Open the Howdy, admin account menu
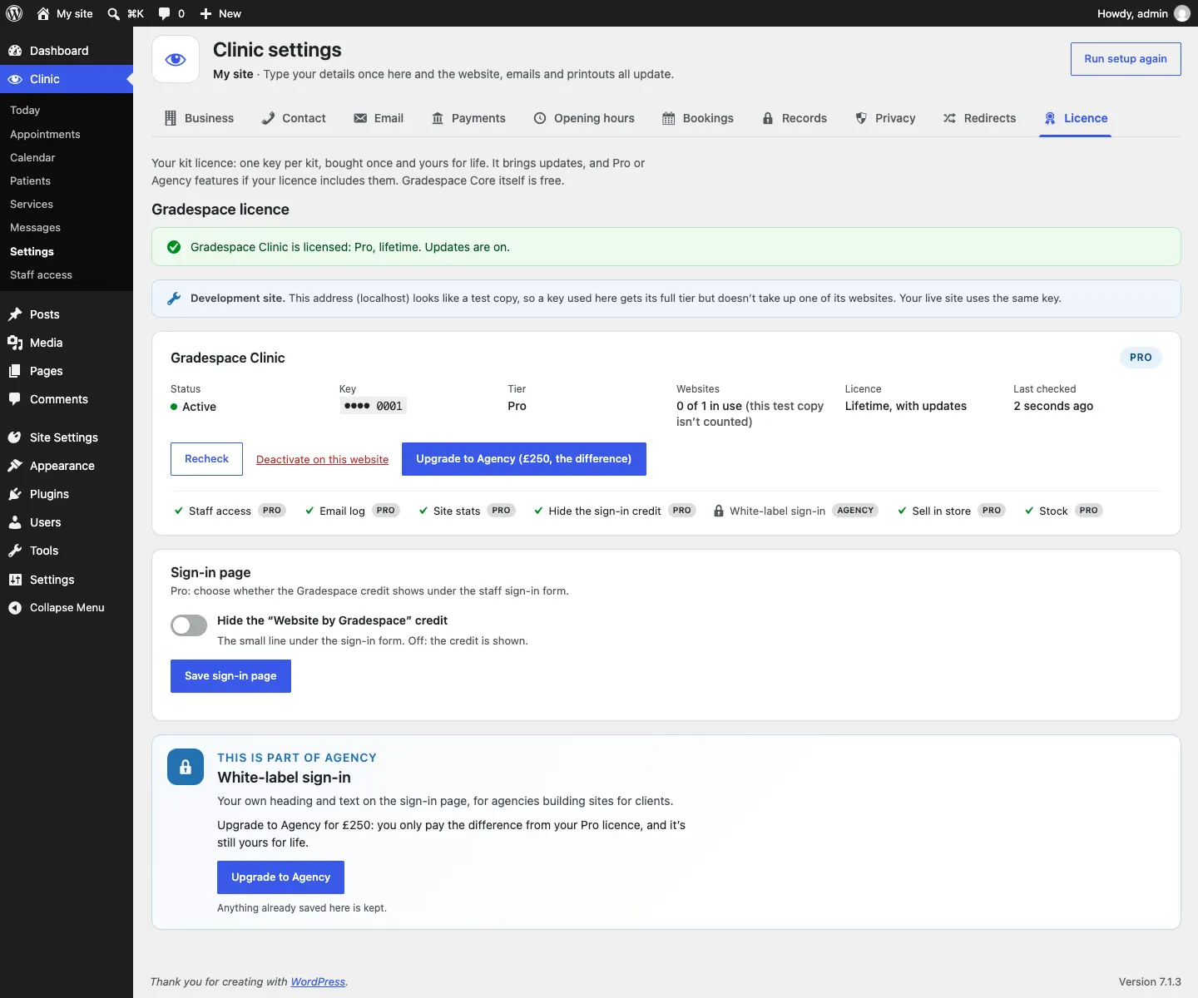Image resolution: width=1198 pixels, height=998 pixels. click(1143, 13)
